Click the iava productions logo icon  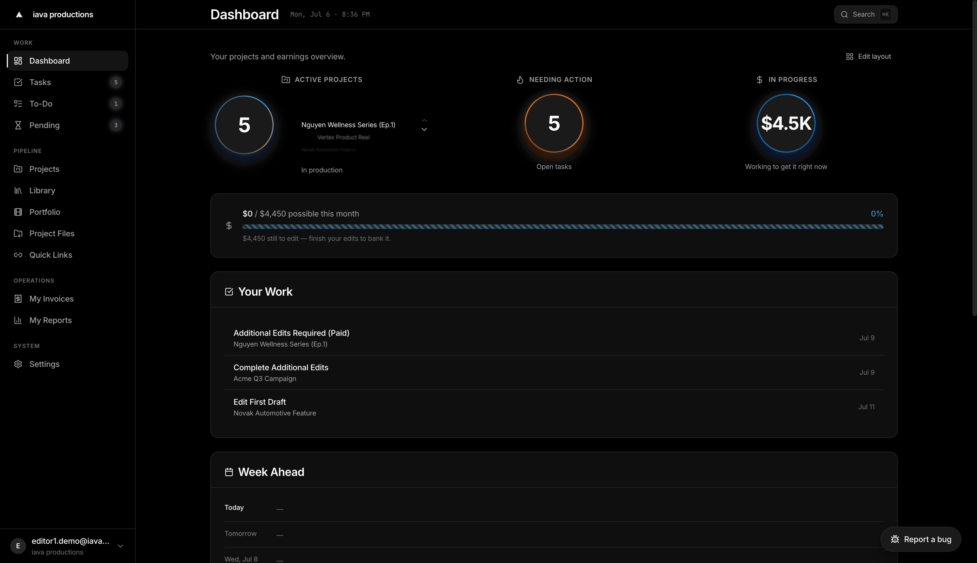pos(19,15)
